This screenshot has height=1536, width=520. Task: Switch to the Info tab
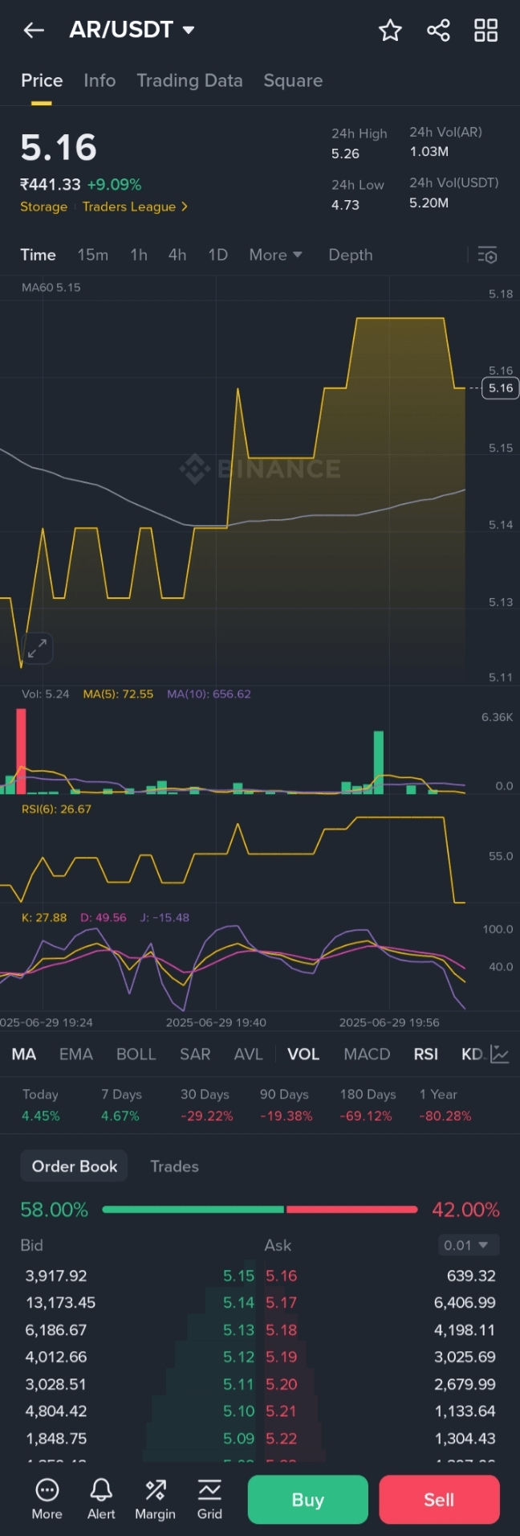coord(100,80)
